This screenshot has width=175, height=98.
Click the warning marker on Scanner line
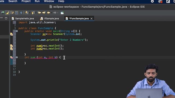(x=11, y=34)
